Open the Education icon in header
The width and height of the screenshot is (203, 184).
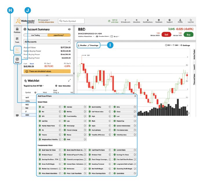click(x=137, y=20)
